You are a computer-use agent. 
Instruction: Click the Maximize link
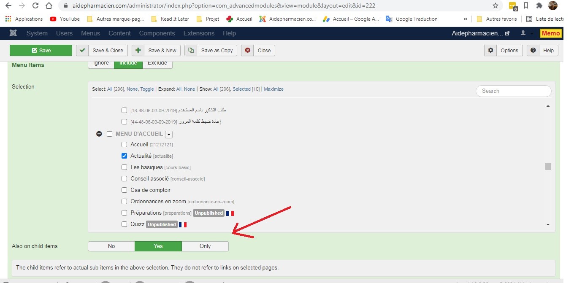[x=273, y=89]
